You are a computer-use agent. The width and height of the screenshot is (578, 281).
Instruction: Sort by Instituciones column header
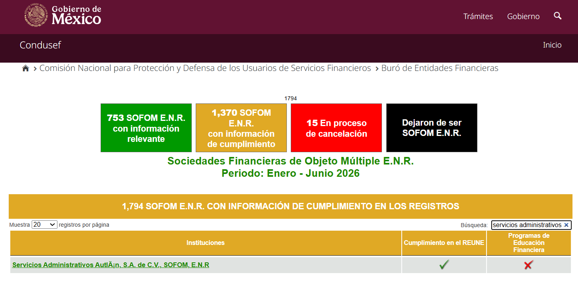pos(206,243)
